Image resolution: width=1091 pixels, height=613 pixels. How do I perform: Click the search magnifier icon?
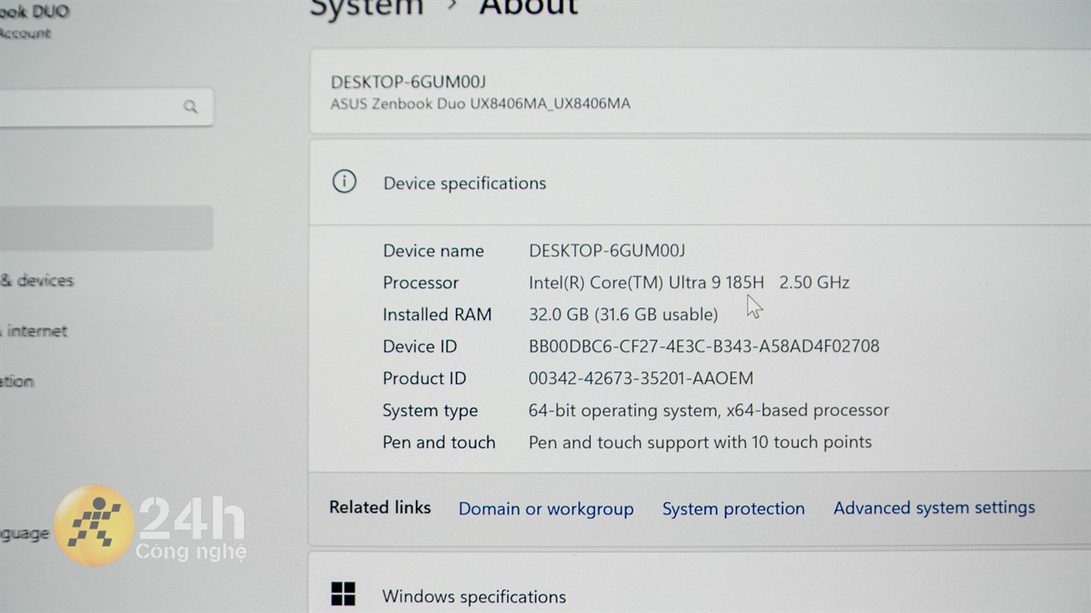click(190, 106)
